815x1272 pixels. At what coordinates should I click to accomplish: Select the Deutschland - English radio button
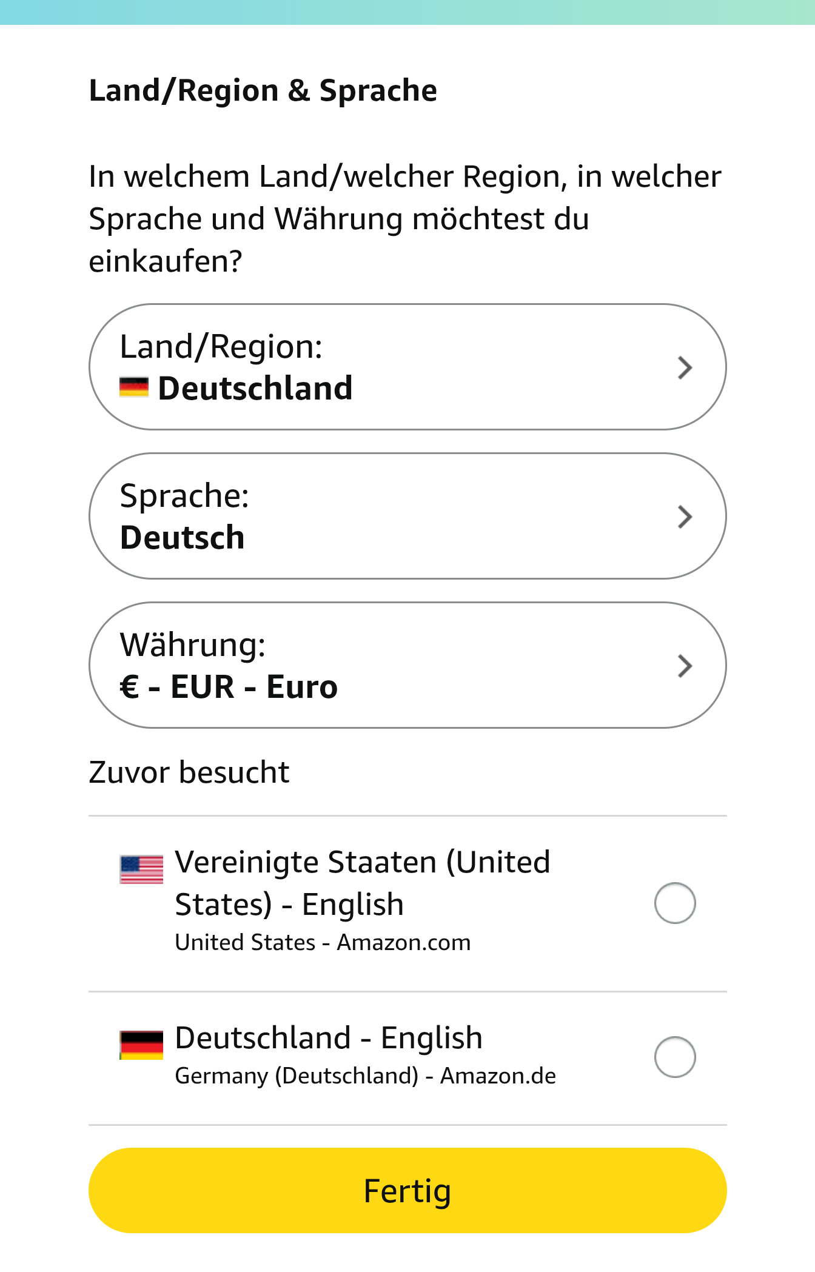click(674, 1057)
